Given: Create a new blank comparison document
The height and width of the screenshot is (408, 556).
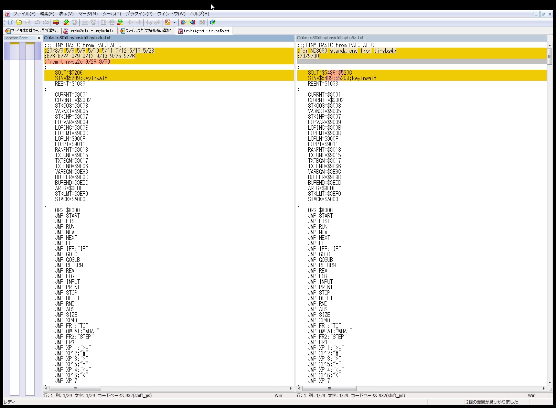Looking at the screenshot, I should 11,22.
